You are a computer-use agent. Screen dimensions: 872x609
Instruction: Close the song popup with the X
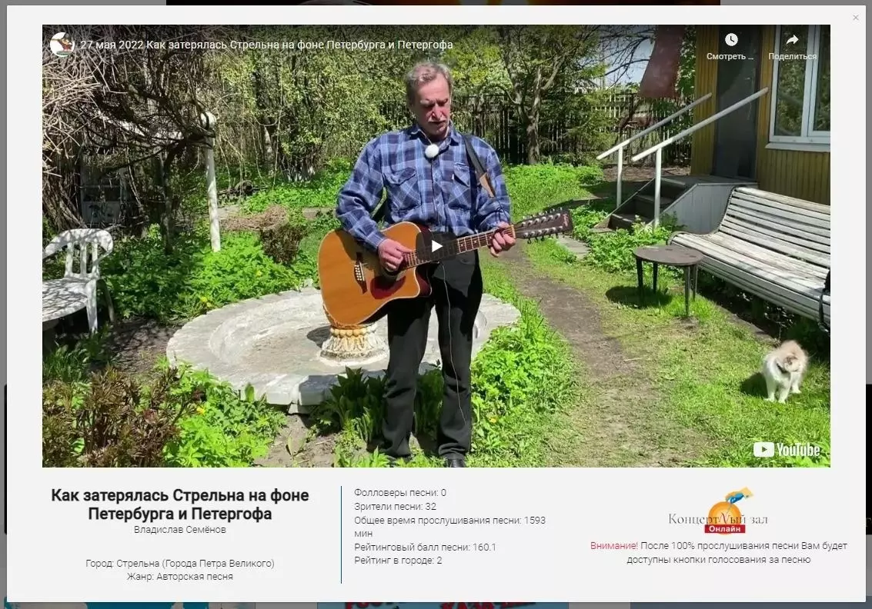click(x=855, y=18)
